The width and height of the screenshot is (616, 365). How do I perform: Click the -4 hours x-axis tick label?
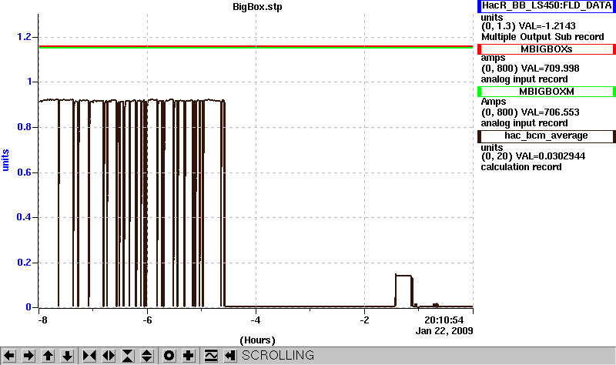[256, 320]
